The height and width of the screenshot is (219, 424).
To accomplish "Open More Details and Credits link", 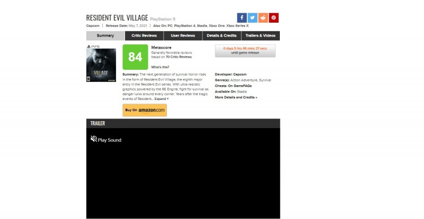I will (x=236, y=97).
